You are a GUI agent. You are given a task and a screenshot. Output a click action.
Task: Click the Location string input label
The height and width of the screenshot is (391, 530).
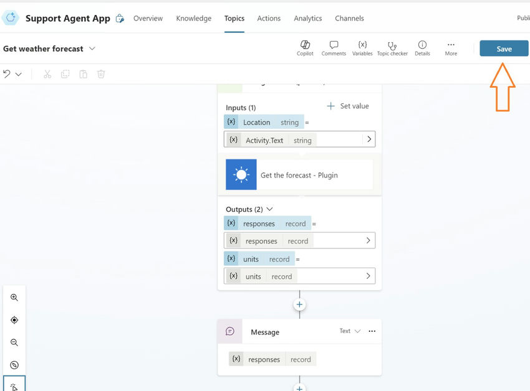pos(264,122)
